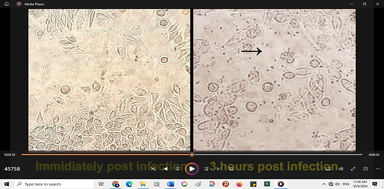Go to Media Player home
Screen dimensions: 384x189
tap(7, 4)
